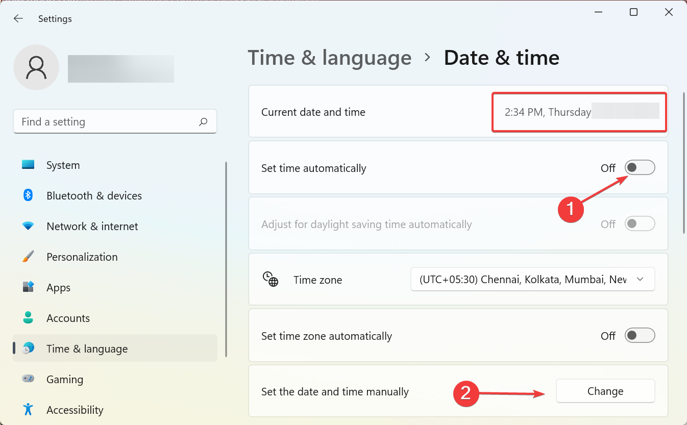Go back using the arrow icon

click(18, 19)
